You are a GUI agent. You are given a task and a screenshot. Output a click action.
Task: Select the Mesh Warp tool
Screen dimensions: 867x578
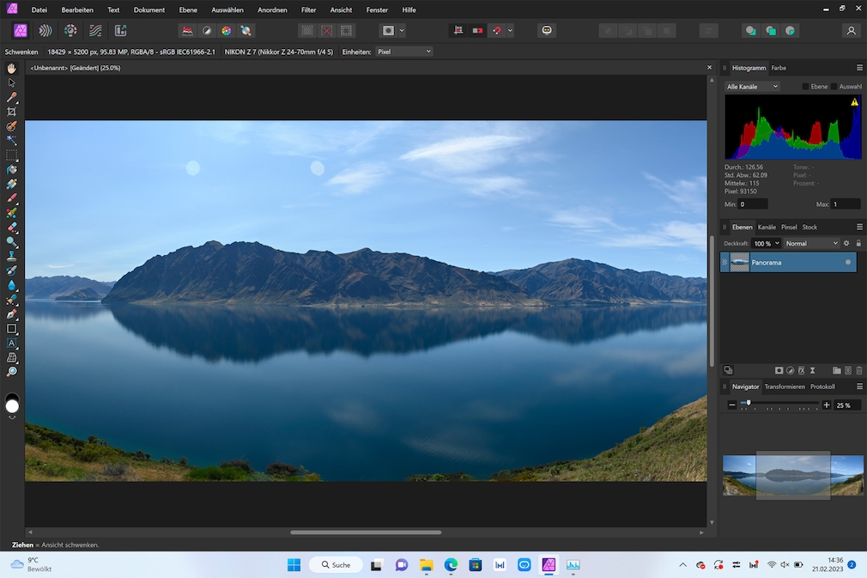(x=12, y=357)
